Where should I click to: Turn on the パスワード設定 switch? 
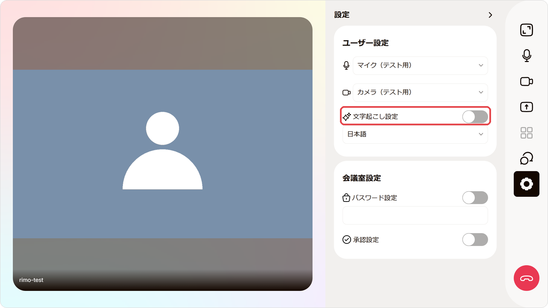pyautogui.click(x=475, y=198)
